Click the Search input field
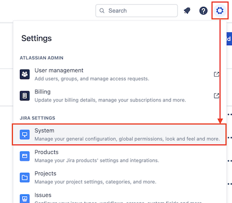The width and height of the screenshot is (232, 203). [x=136, y=11]
